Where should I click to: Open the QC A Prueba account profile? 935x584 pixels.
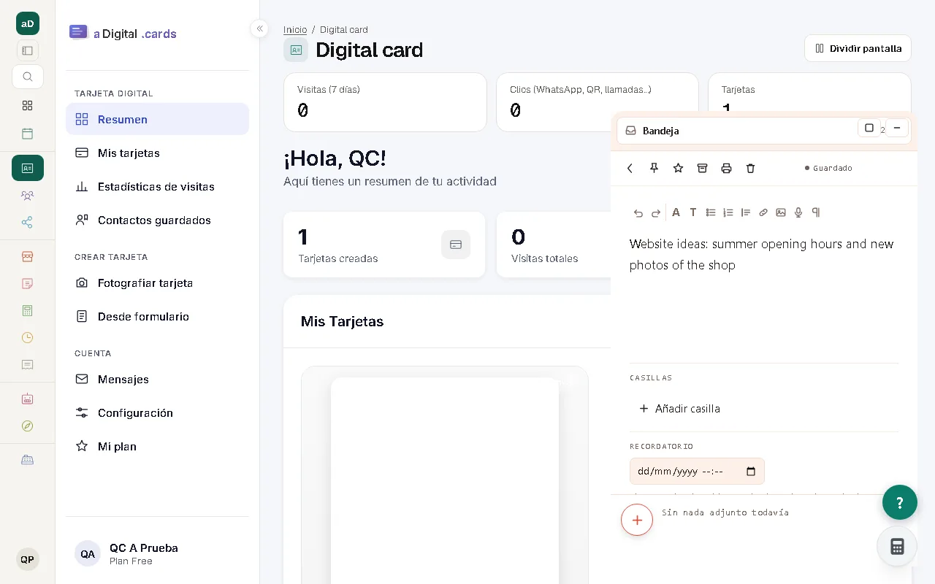click(157, 553)
